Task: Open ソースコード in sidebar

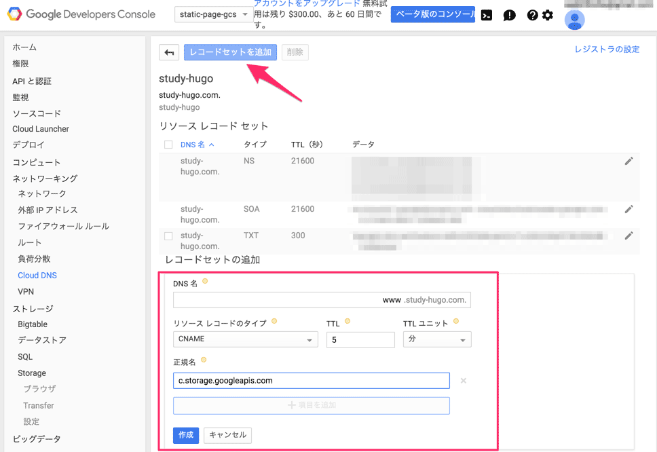Action: click(37, 113)
